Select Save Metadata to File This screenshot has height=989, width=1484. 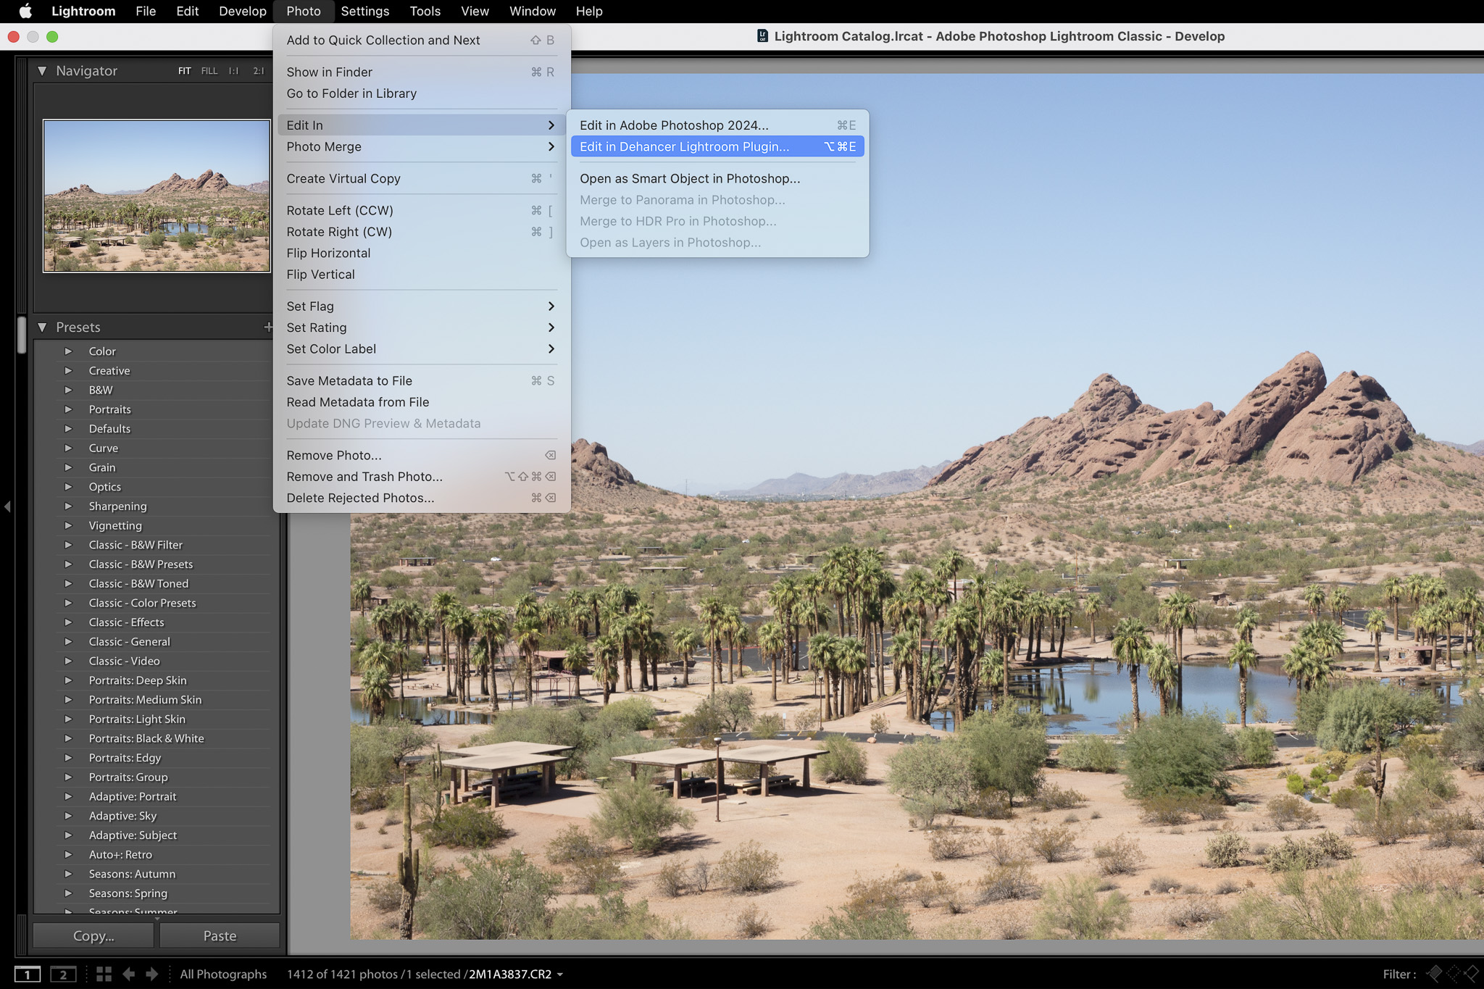422,380
